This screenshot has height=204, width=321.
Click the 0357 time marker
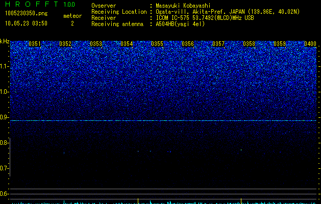[x=218, y=44]
